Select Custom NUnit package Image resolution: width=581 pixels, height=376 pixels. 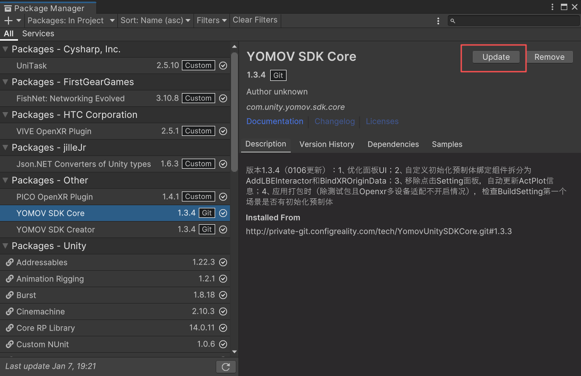click(x=115, y=344)
